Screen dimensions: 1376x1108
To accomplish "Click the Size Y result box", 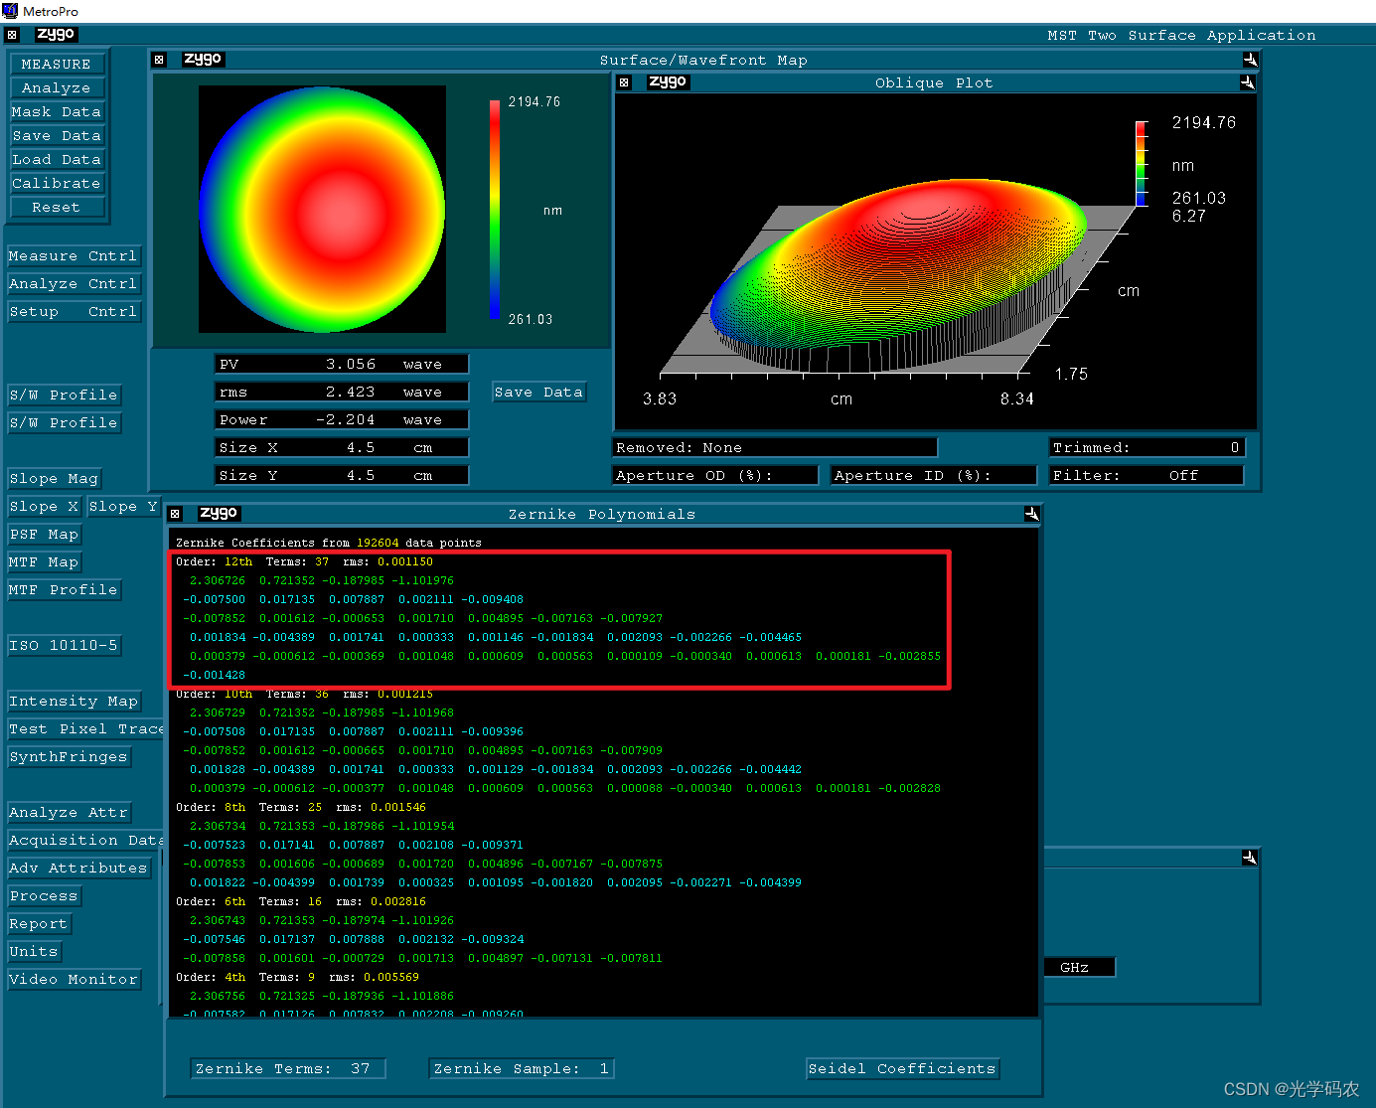I will (x=342, y=476).
